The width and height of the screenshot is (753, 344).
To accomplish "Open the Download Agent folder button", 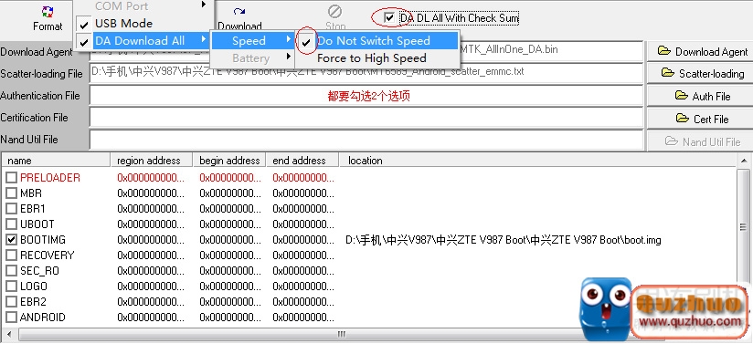I will click(703, 51).
